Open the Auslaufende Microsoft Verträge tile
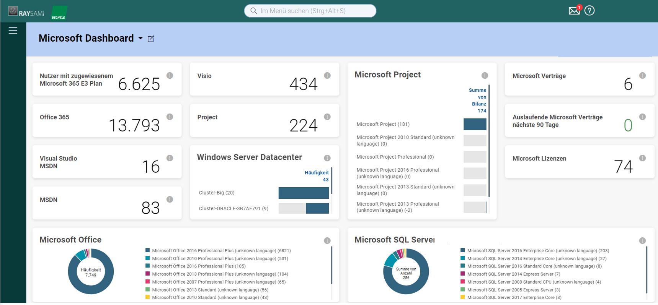 pyautogui.click(x=579, y=120)
